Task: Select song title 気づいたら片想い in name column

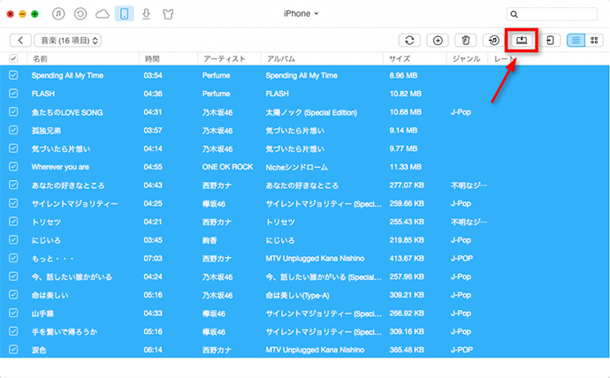Action: click(61, 148)
